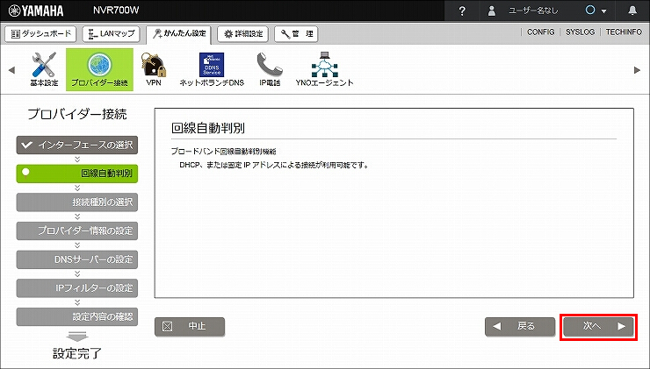Switch to the LANマップ tab
Screen dimensions: 650x369
coord(111,34)
